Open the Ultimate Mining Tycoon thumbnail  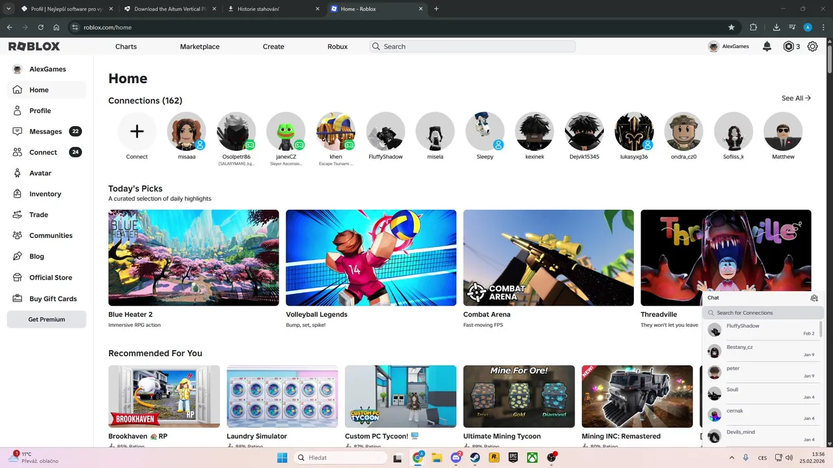pyautogui.click(x=519, y=396)
